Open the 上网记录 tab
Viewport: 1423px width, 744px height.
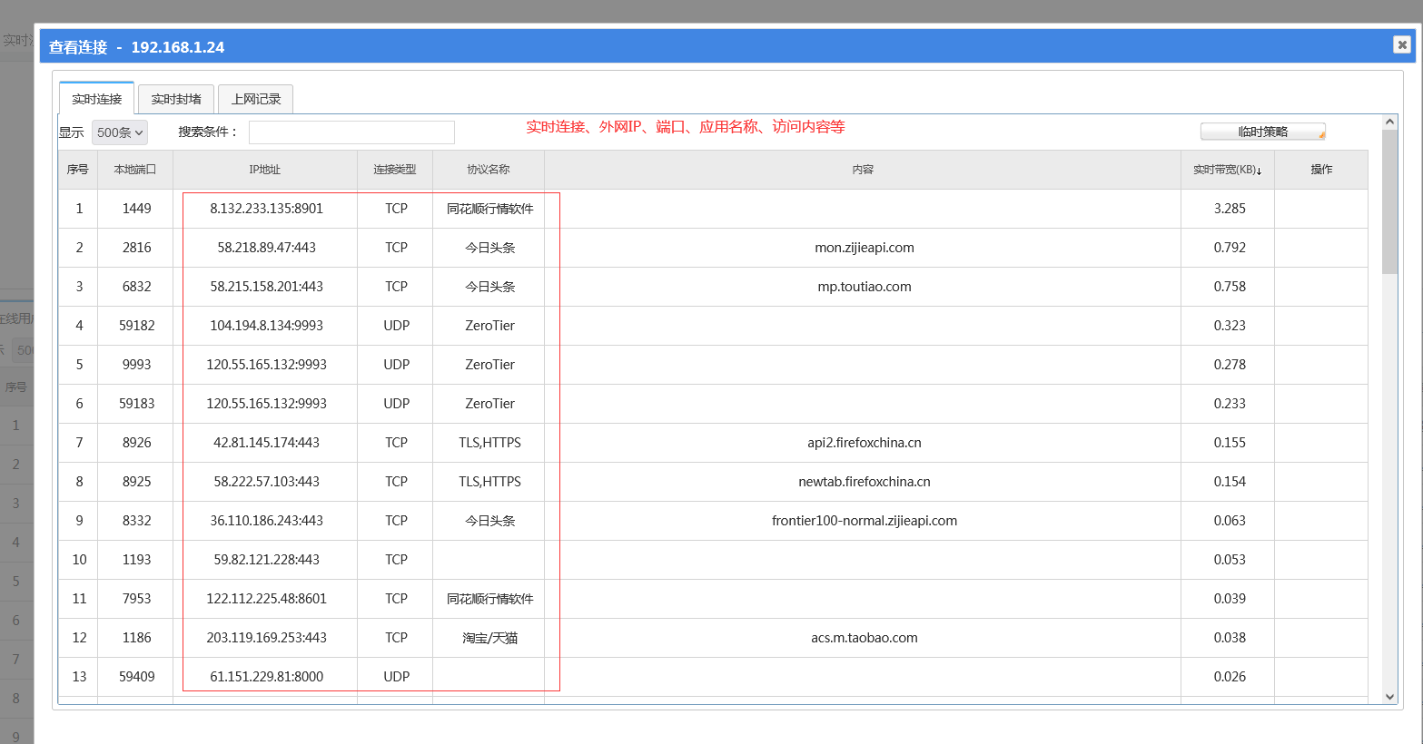click(255, 99)
